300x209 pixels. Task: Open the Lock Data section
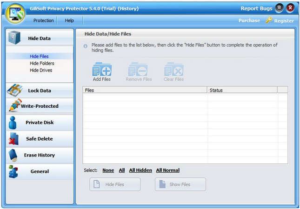coord(40,91)
